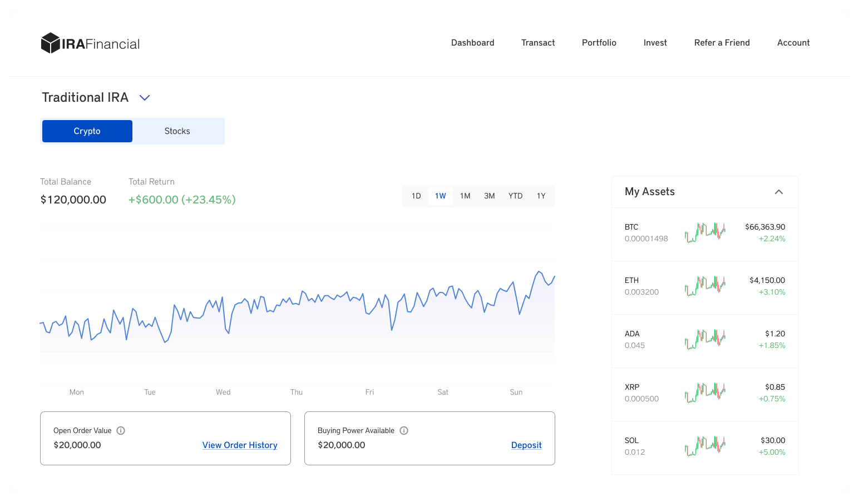The width and height of the screenshot is (859, 502).
Task: Open Refer a Friend page
Action: click(x=722, y=43)
